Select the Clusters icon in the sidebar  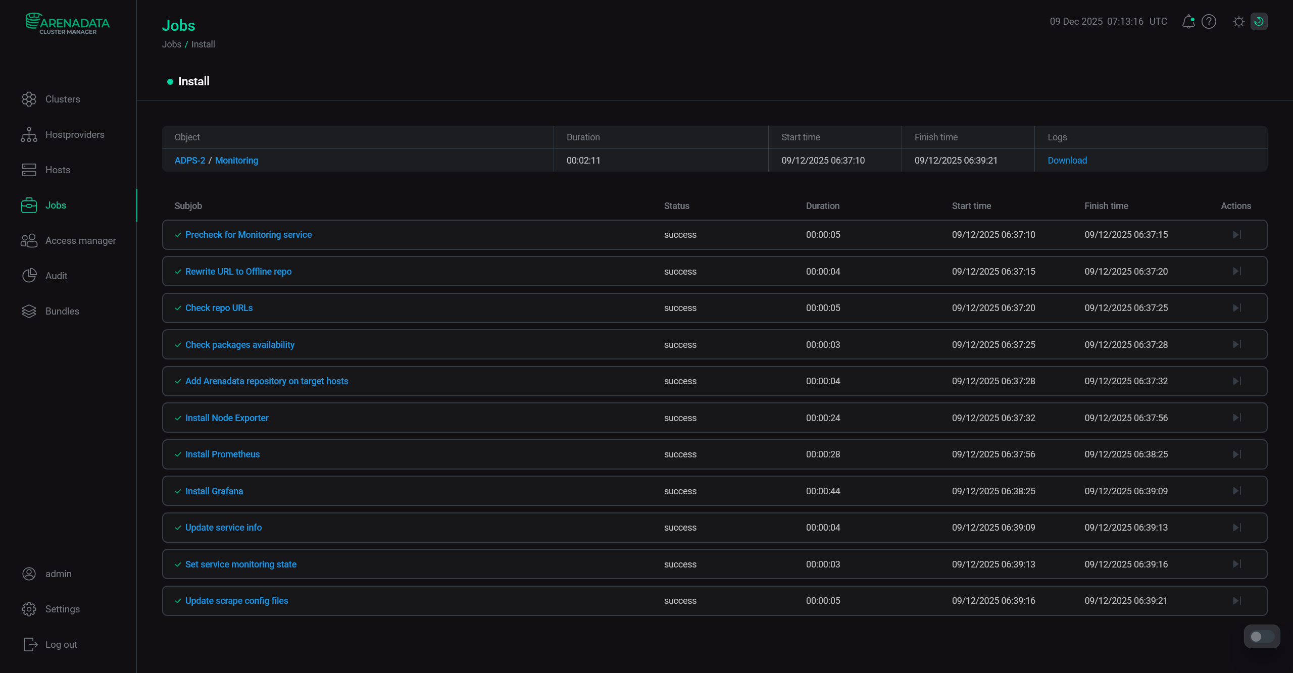click(29, 99)
